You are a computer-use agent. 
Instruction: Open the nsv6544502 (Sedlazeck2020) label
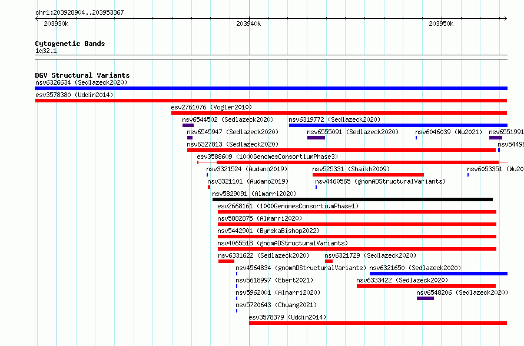point(228,119)
